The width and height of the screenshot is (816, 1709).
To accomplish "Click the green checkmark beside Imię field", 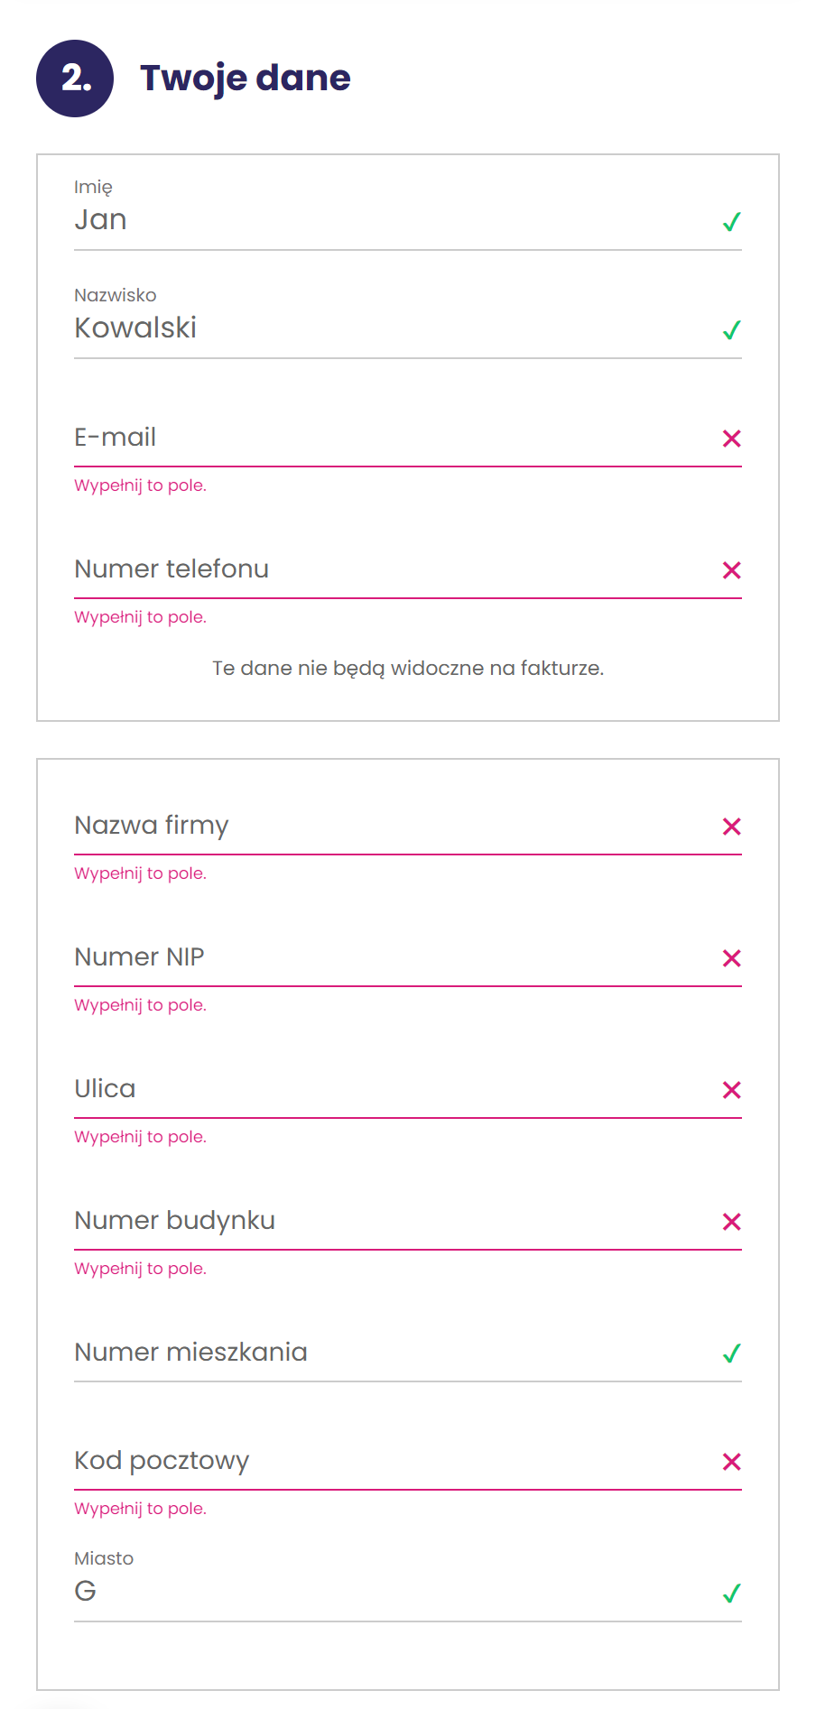I will pyautogui.click(x=732, y=221).
